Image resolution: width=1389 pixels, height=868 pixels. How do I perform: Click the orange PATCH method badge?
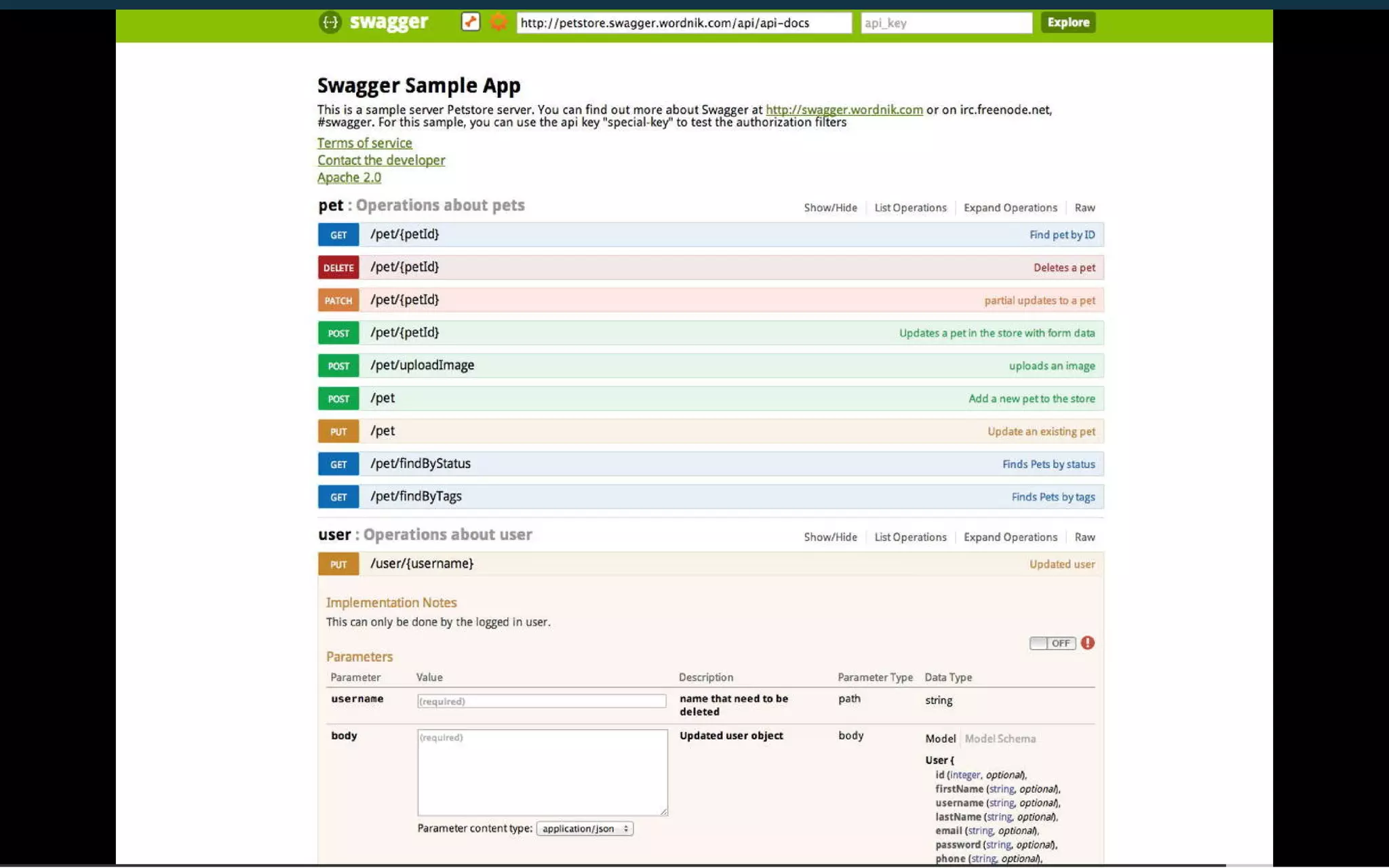pyautogui.click(x=338, y=300)
